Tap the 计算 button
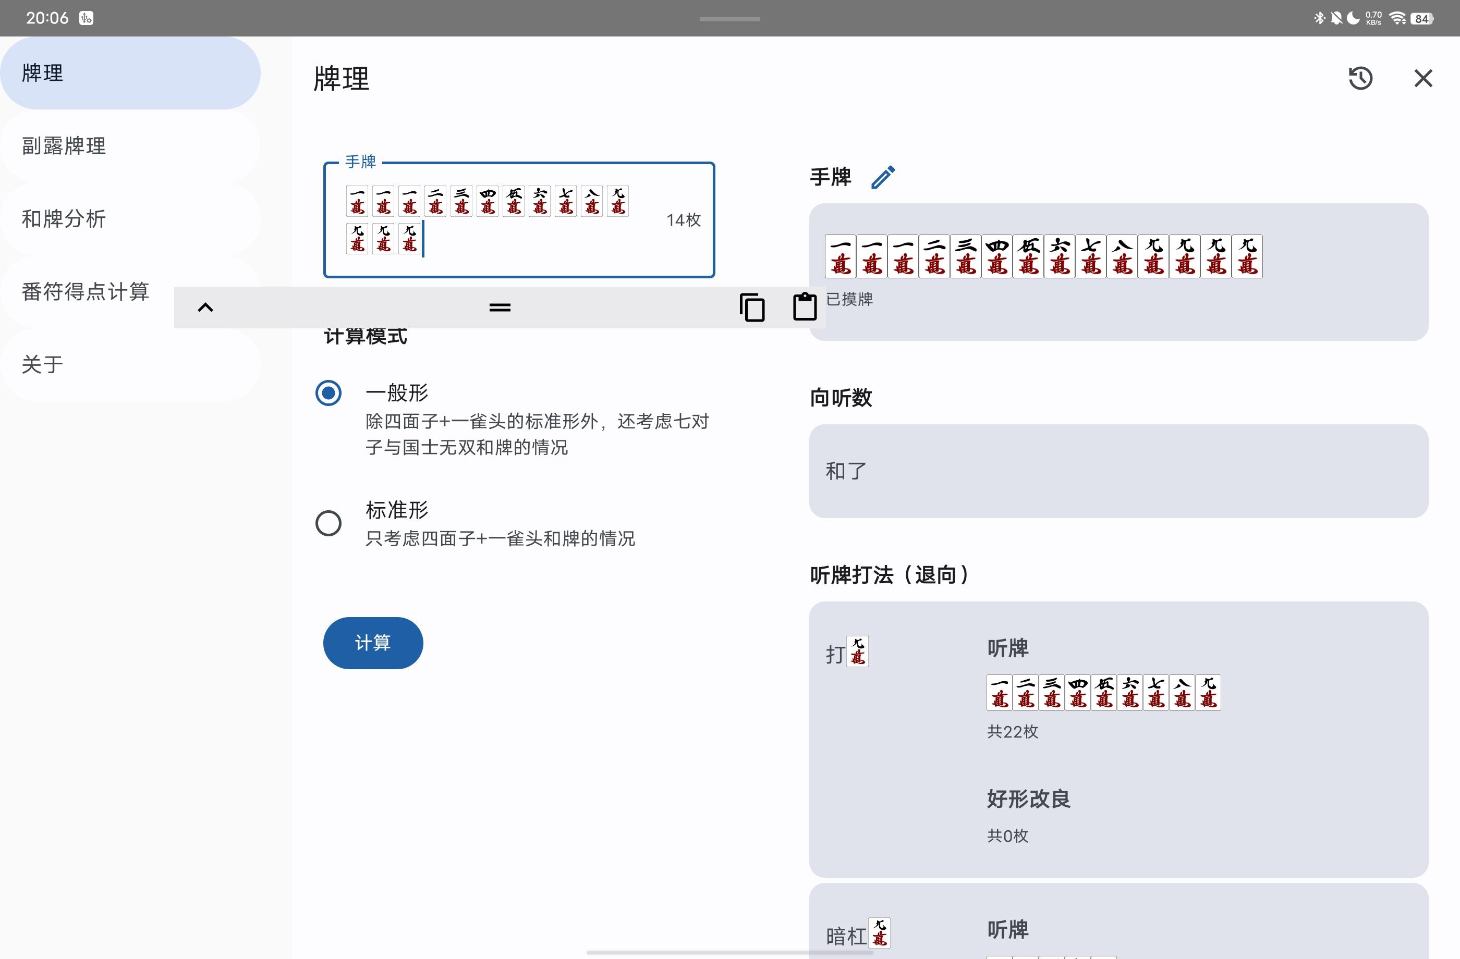Image resolution: width=1460 pixels, height=959 pixels. click(373, 643)
